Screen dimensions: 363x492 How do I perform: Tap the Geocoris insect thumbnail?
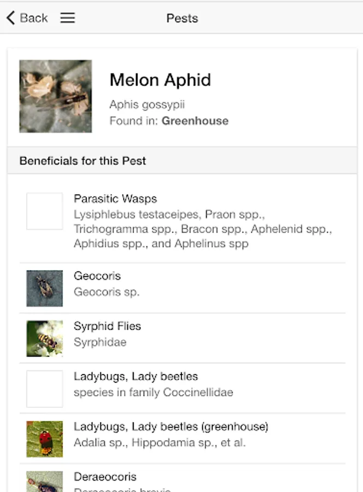[x=44, y=288]
